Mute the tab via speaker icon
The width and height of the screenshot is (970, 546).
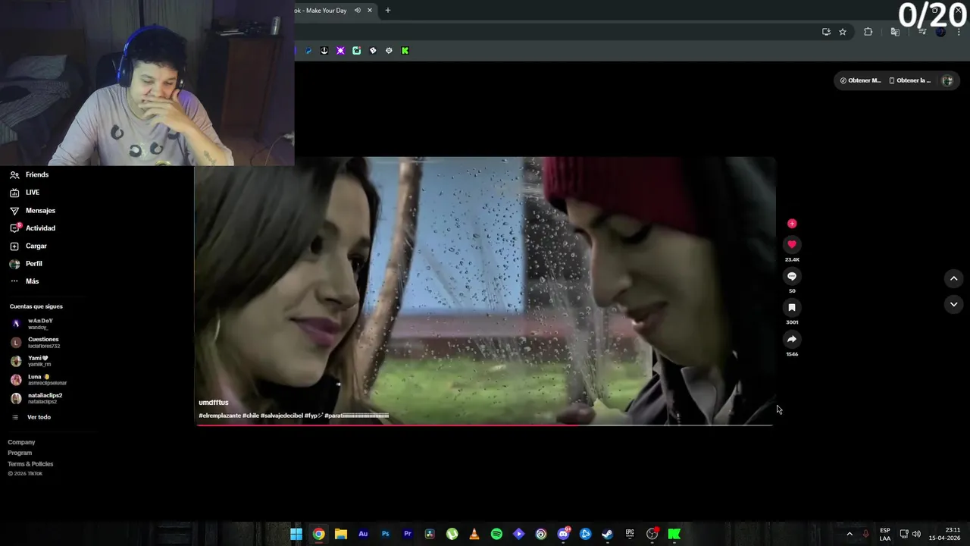coord(357,10)
